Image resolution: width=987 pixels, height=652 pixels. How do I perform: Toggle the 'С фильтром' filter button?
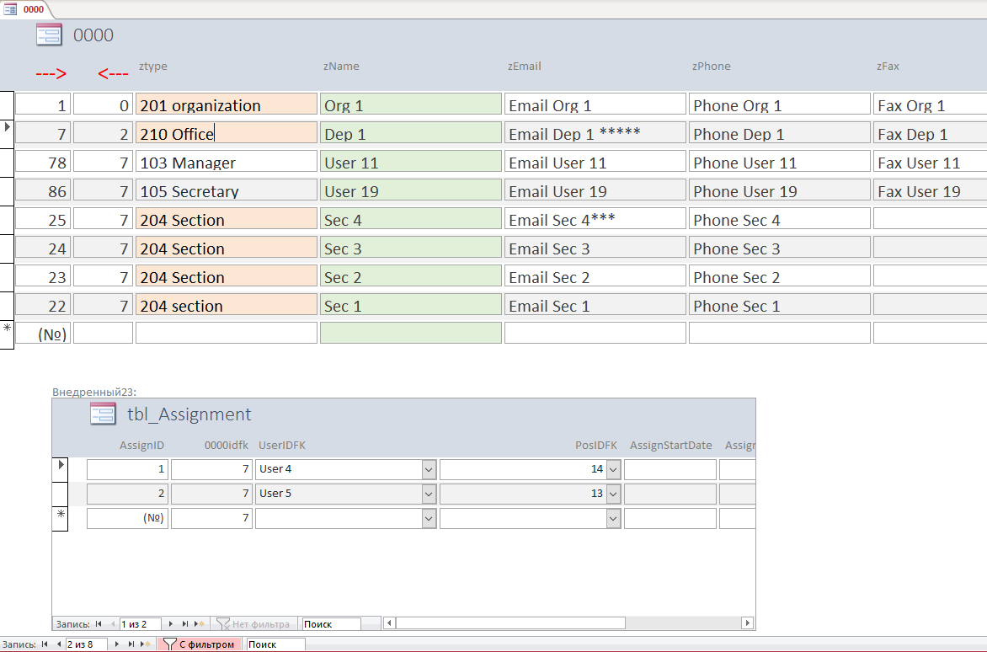(199, 644)
